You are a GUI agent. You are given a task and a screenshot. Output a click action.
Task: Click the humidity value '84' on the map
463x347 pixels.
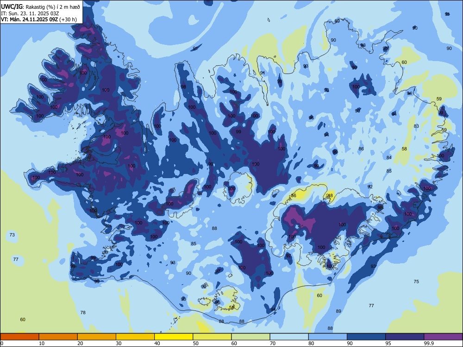[389, 158]
